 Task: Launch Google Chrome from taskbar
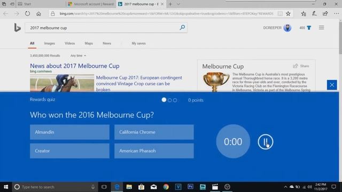coord(166,187)
